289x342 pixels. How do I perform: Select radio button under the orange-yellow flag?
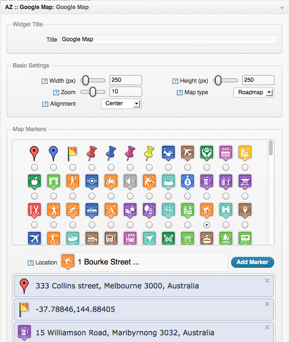[73, 167]
